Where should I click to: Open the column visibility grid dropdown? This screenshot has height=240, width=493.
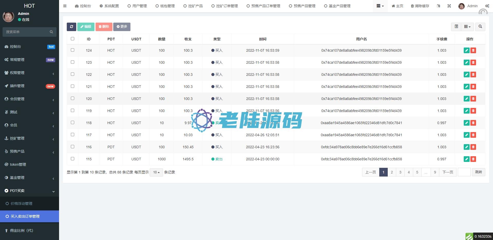tap(467, 27)
